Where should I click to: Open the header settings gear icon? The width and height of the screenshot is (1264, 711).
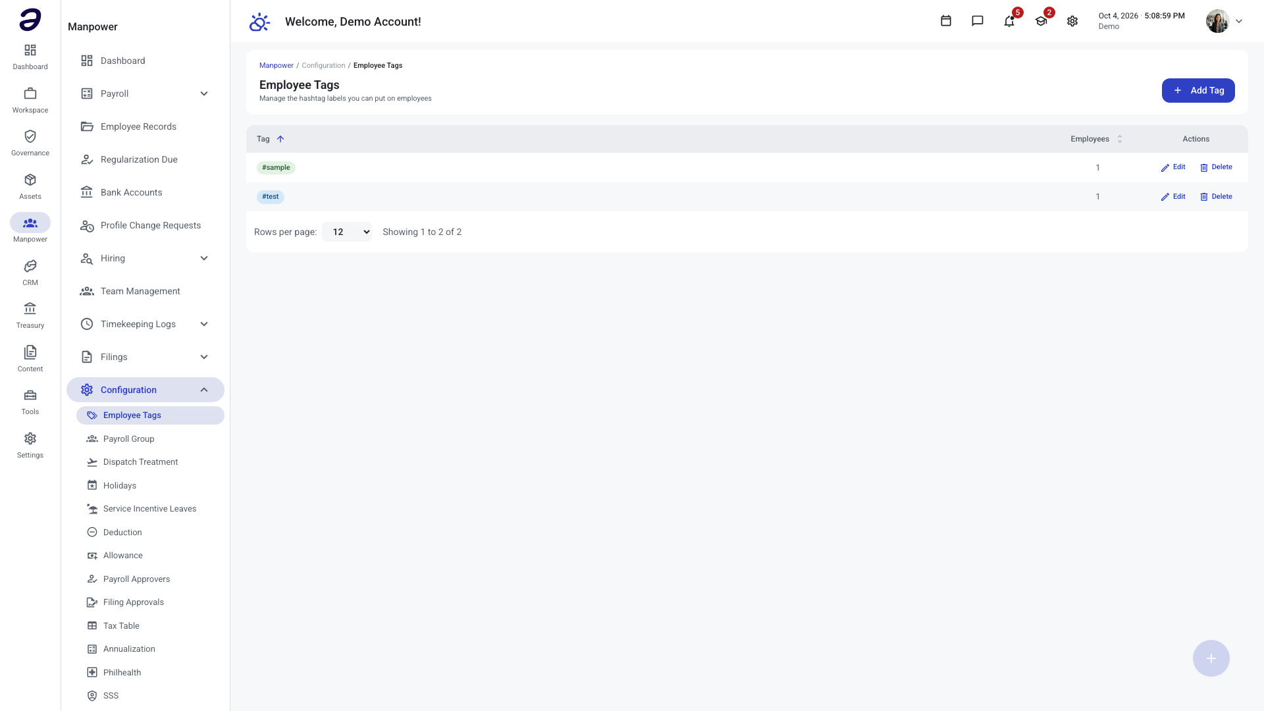(1072, 21)
